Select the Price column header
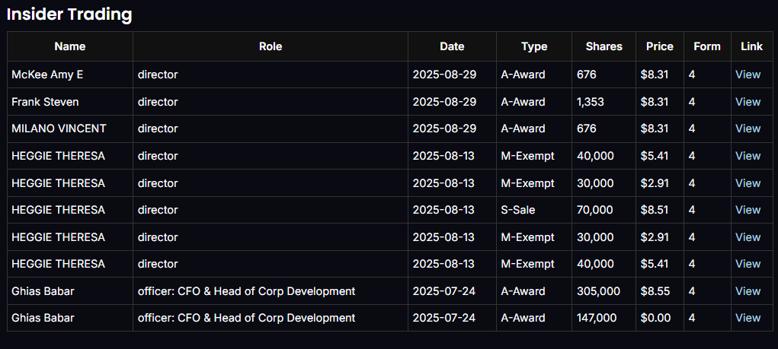The width and height of the screenshot is (778, 349). 659,46
